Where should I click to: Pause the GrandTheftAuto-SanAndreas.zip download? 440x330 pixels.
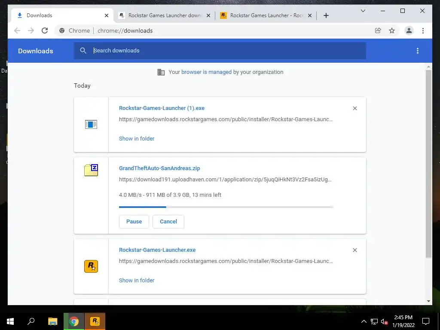click(134, 222)
